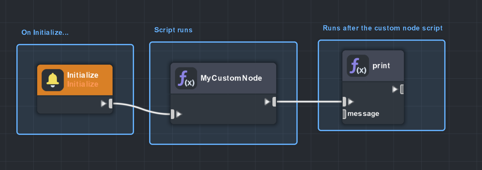Click the print node's input execution port
The height and width of the screenshot is (170, 482).
tap(344, 102)
